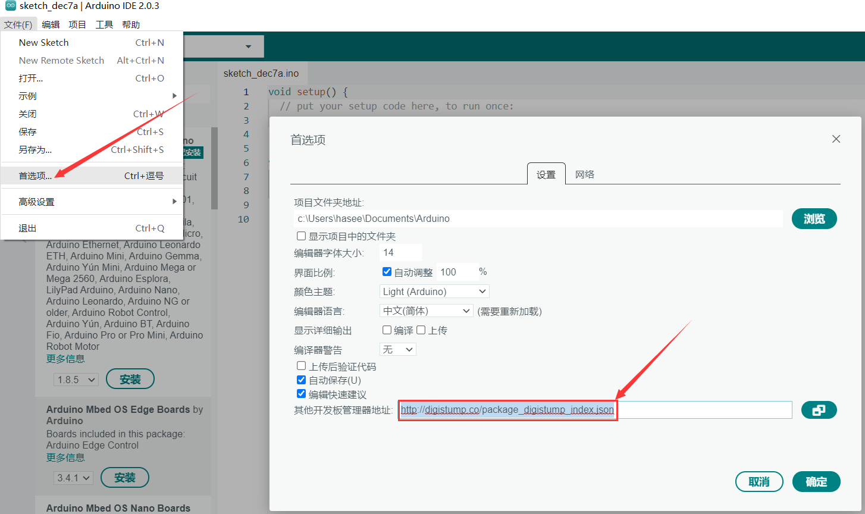Viewport: 865px width, 514px height.
Task: Choose New Remote Sketch menu entry
Action: (92, 60)
